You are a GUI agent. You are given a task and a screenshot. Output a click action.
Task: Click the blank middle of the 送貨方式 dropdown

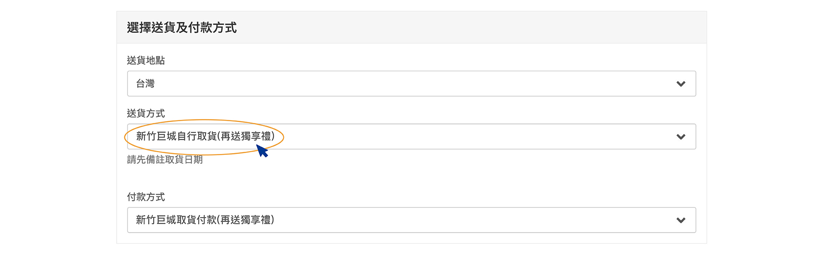(x=475, y=137)
